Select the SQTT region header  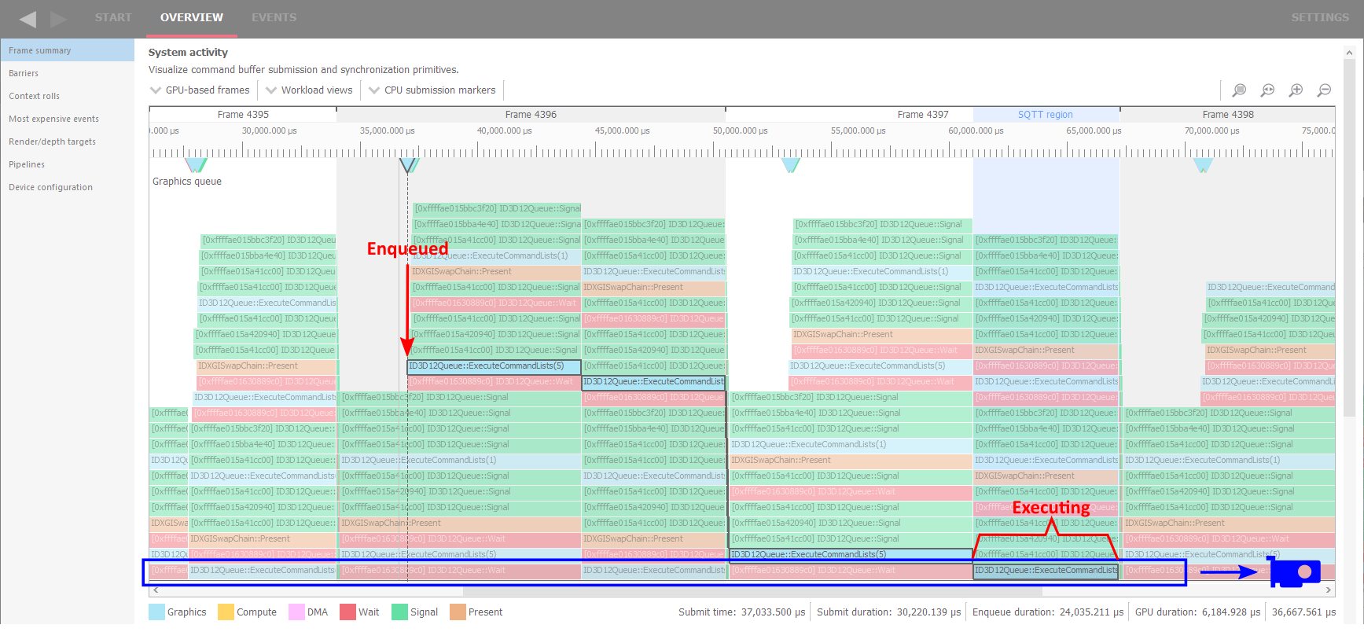[x=1045, y=115]
